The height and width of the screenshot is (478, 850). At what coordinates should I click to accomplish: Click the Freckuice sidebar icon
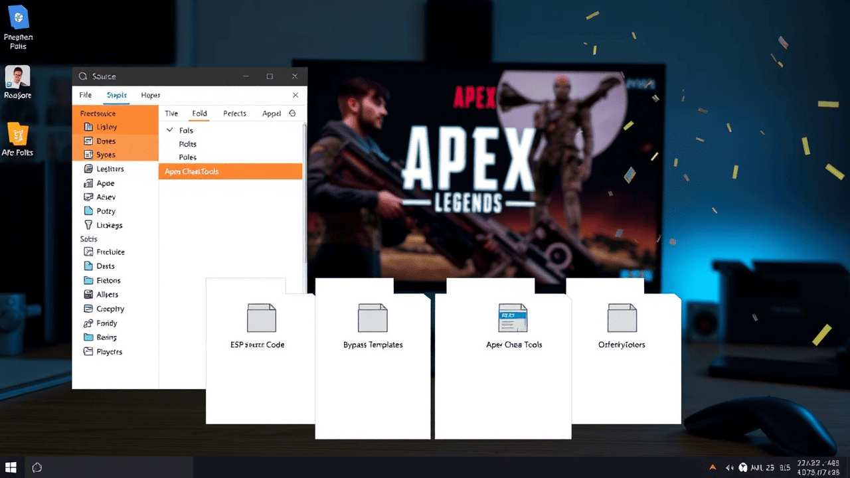90,252
